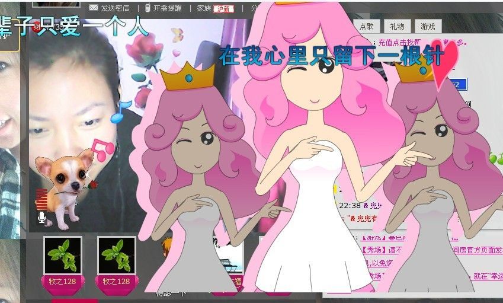Image resolution: width=503 pixels, height=303 pixels.
Task: Open the 【秀场】请不 announcement link
Action: 382,250
